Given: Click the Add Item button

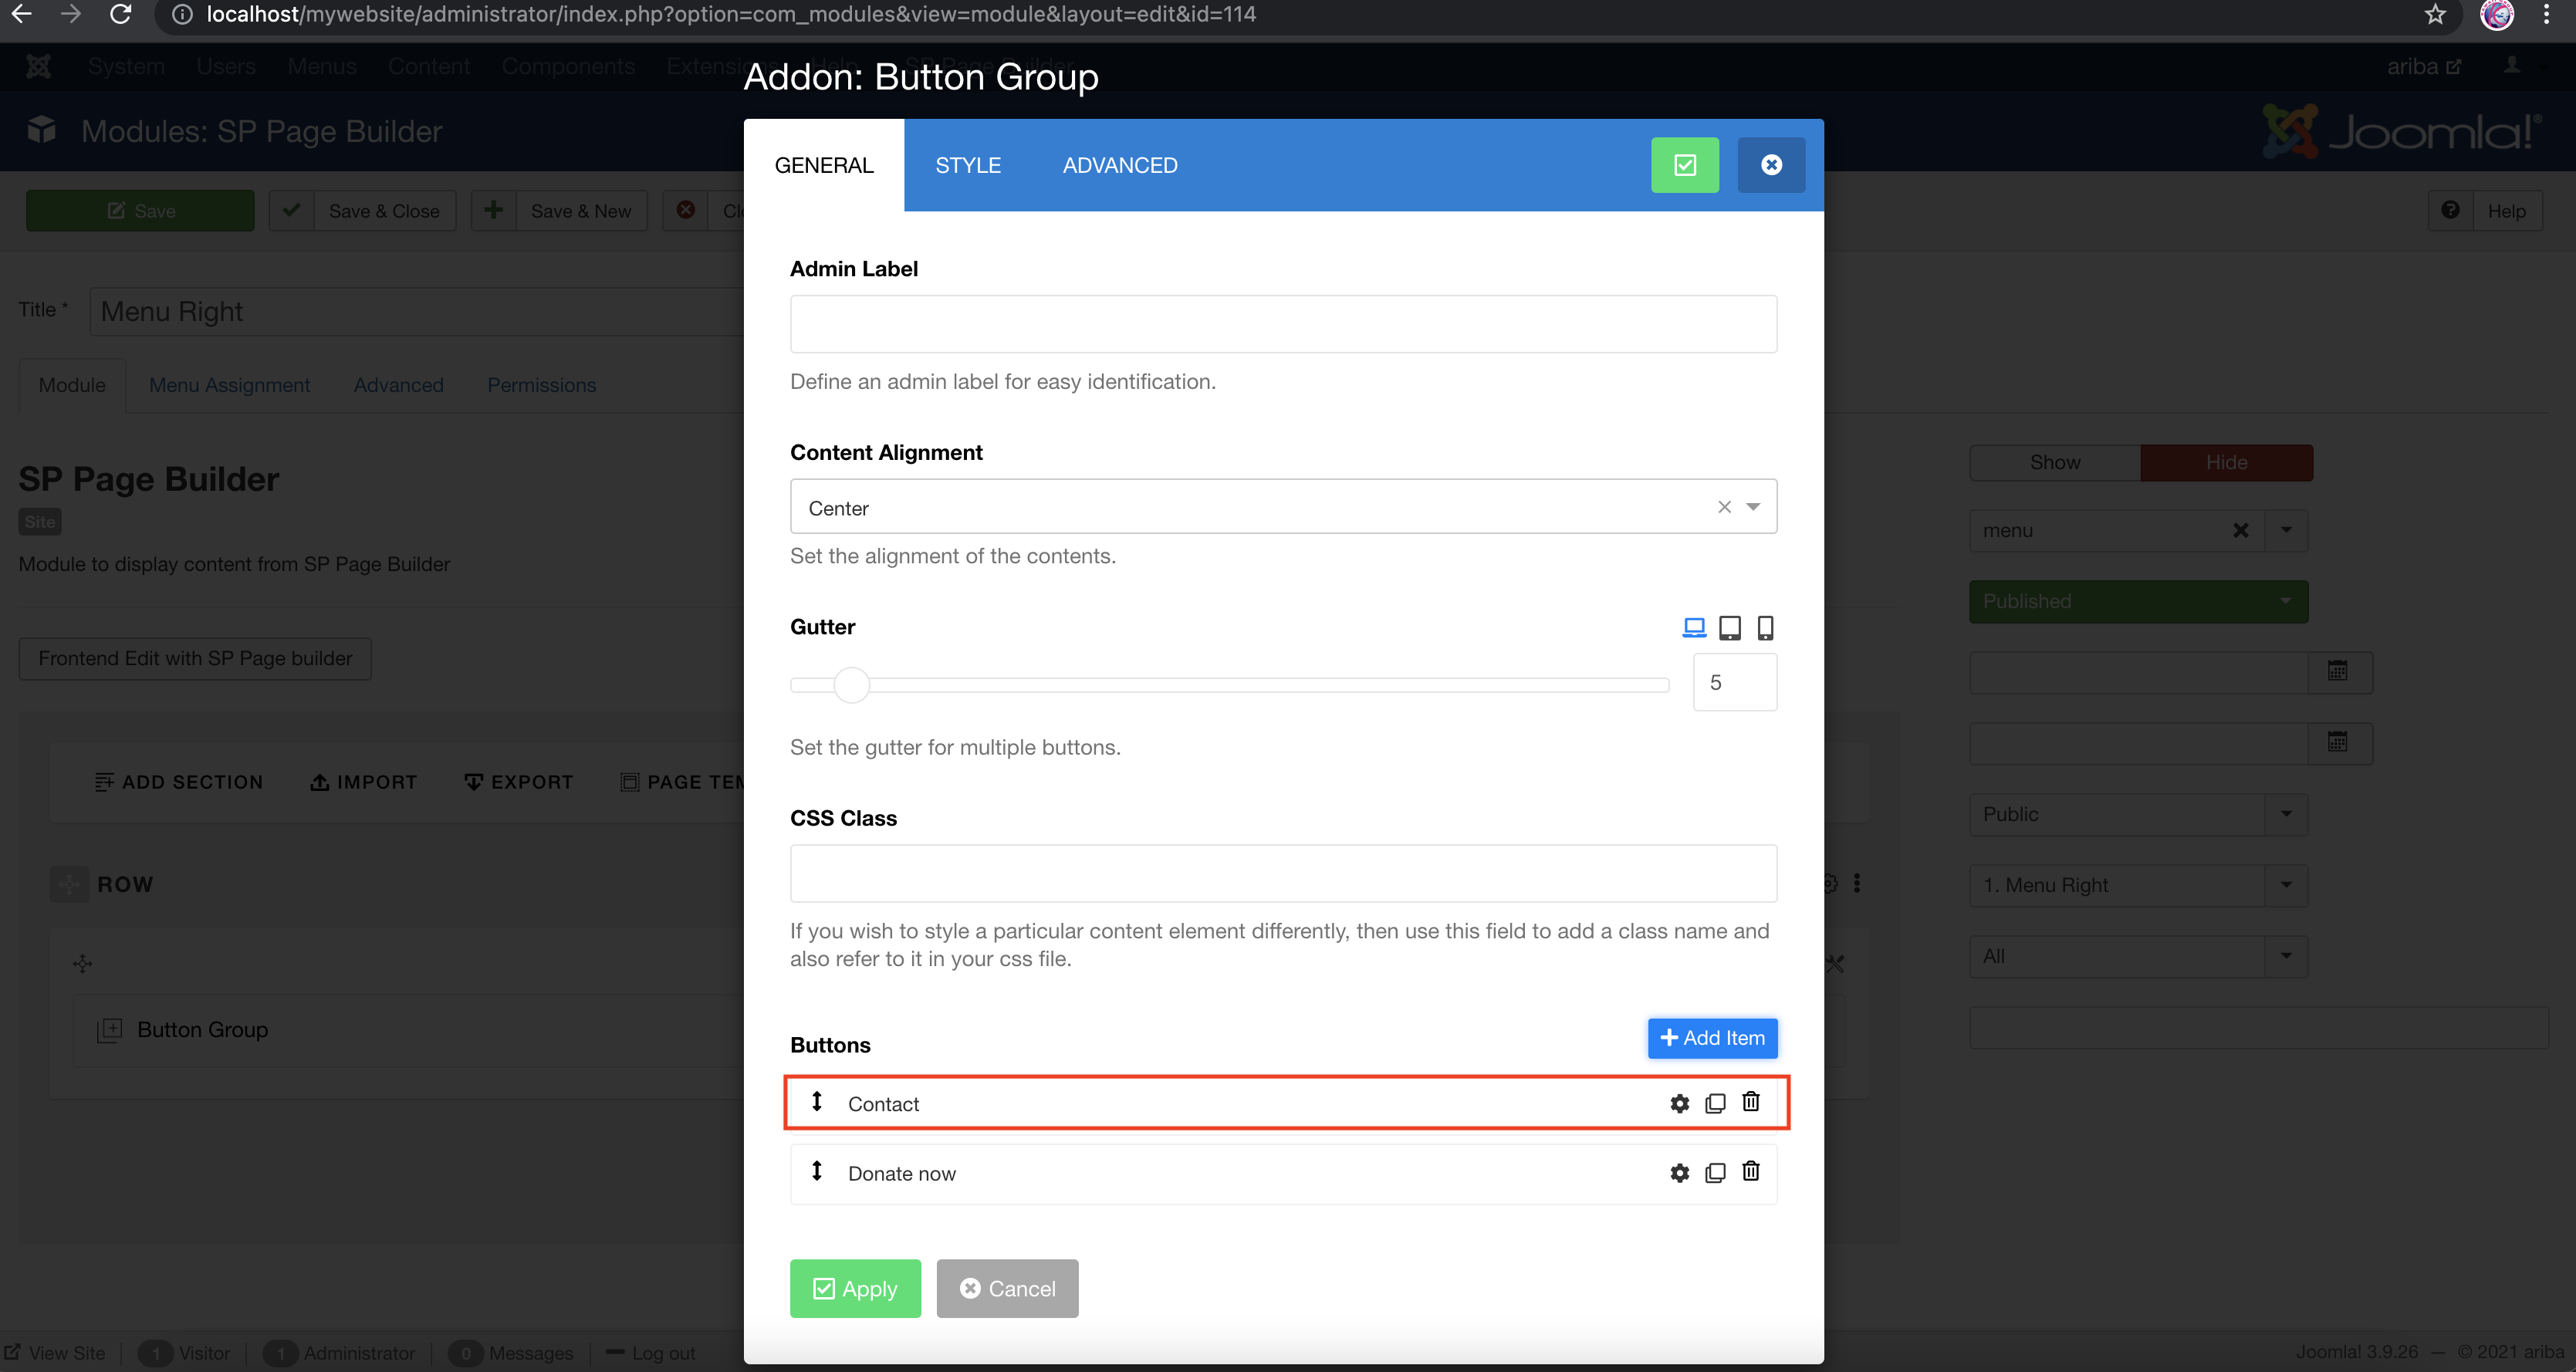Looking at the screenshot, I should pyautogui.click(x=1712, y=1038).
